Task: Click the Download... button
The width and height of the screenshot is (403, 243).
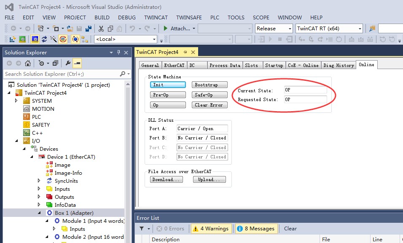Action: pos(166,179)
